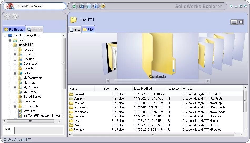Screen dimensions: 250x143
Task: Open the Files tab
Action: (88, 29)
